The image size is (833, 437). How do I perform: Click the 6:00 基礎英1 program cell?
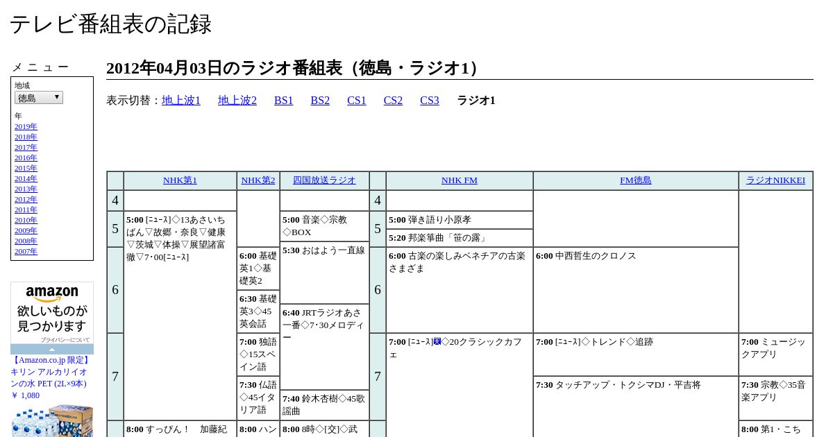point(258,268)
